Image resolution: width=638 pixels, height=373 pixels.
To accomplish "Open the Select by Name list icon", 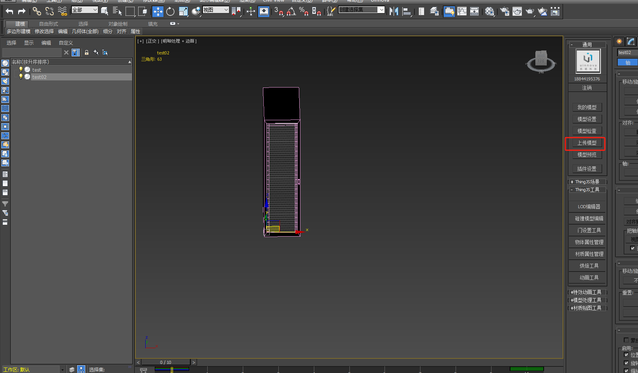I will (x=117, y=11).
